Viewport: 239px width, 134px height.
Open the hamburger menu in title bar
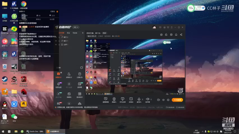[x=171, y=27]
